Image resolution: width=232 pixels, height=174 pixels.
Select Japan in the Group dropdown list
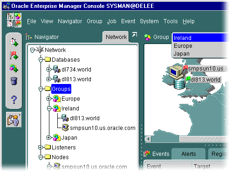(200, 54)
